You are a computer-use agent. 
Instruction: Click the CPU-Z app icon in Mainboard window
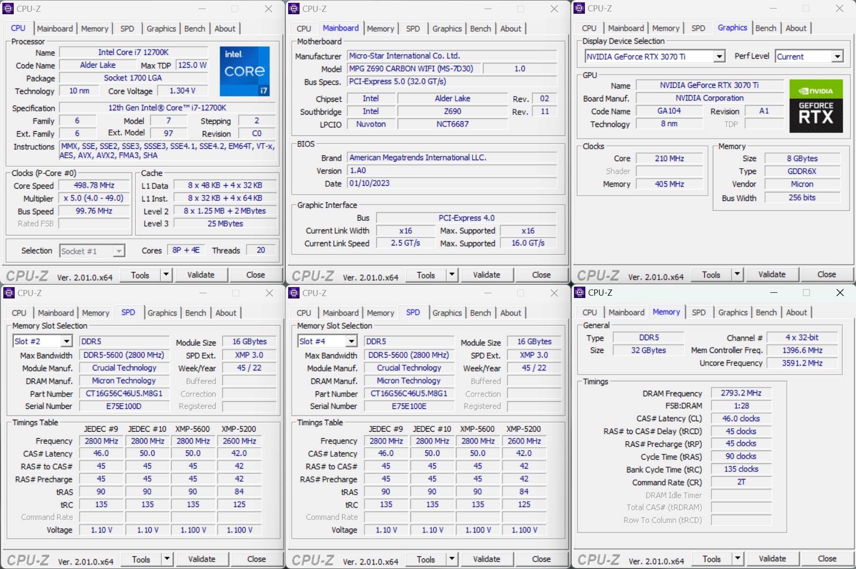pos(294,9)
